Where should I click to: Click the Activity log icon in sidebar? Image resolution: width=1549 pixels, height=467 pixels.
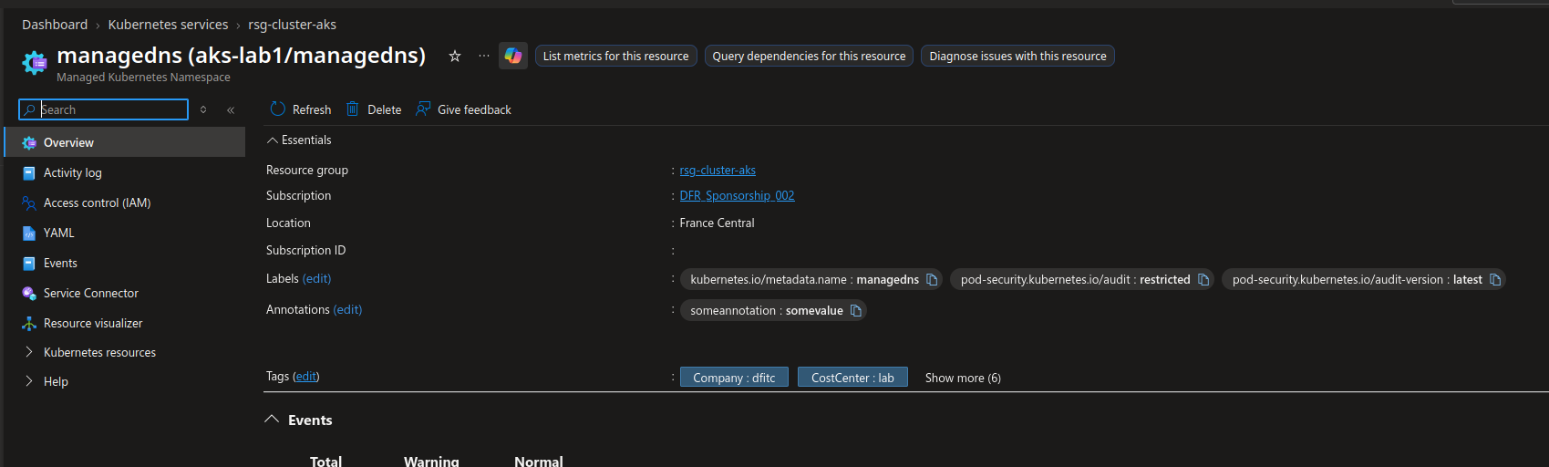29,172
